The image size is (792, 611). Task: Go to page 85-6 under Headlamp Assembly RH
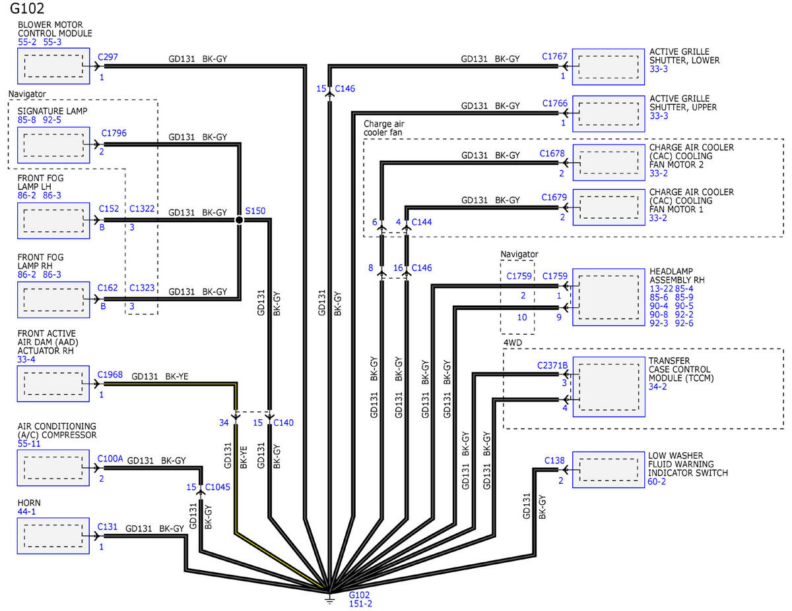click(x=659, y=297)
